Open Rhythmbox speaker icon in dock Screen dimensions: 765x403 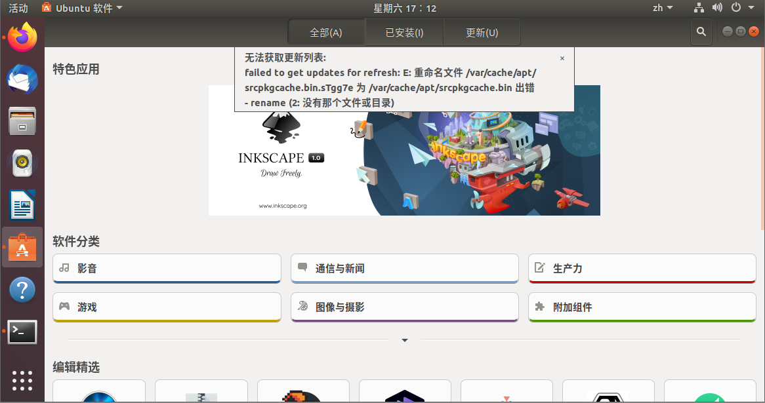point(22,163)
